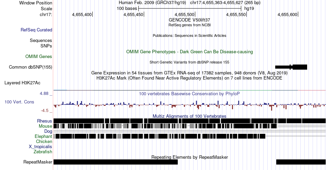326x170 pixels.
Task: Click the Scale label
Action: (46, 9)
